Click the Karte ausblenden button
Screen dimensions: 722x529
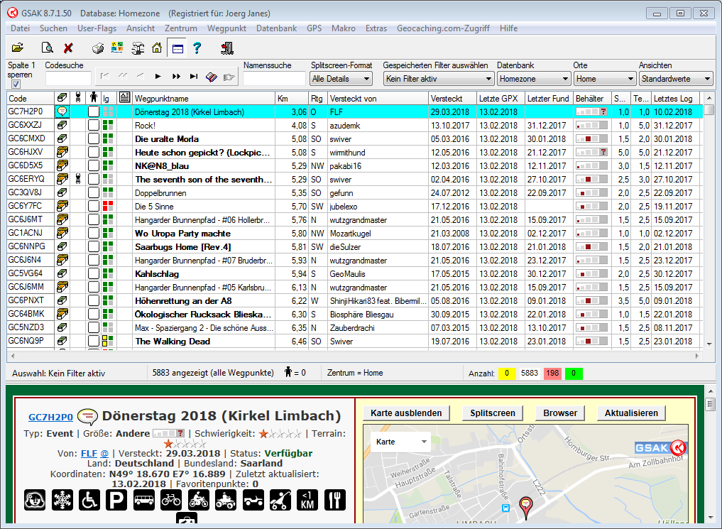[406, 413]
